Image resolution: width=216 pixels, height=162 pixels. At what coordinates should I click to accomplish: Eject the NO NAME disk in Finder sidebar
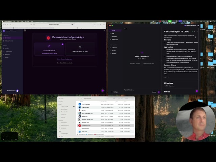(x=74, y=123)
